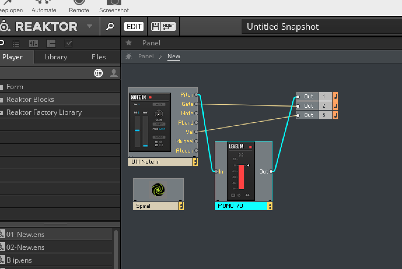
Task: Click the Vel output port
Action: [x=196, y=132]
